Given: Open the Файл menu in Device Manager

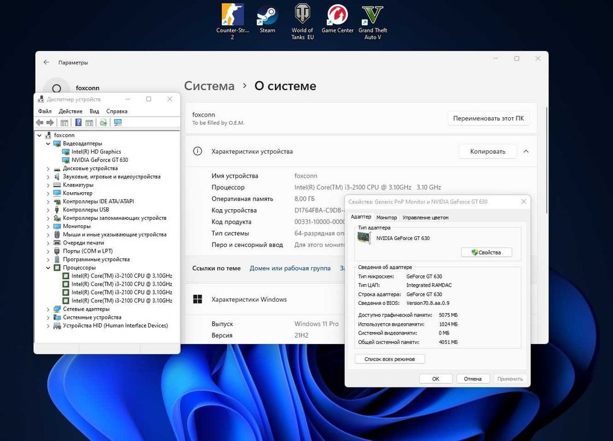Looking at the screenshot, I should 45,111.
